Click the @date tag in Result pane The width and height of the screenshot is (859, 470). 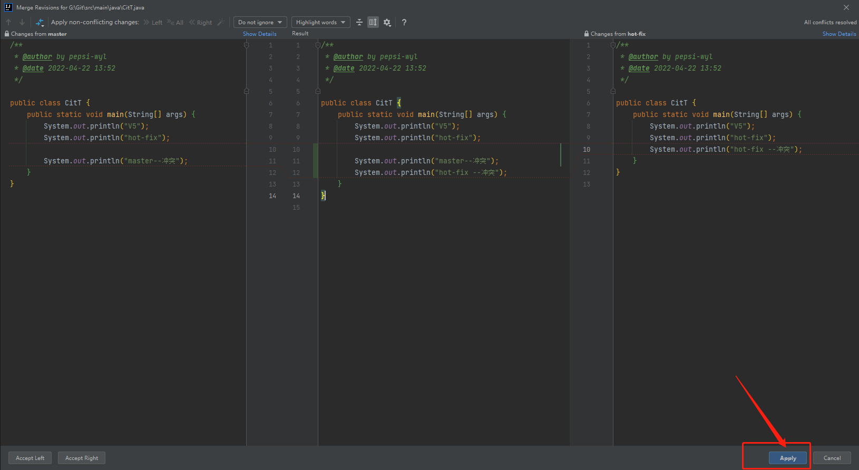pos(344,68)
